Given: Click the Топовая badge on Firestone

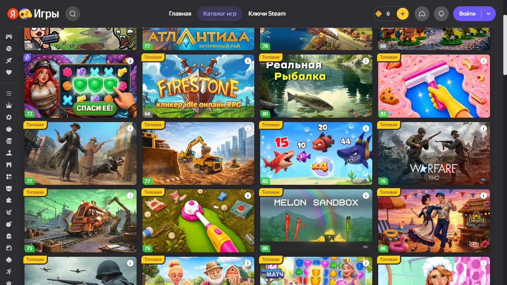Looking at the screenshot, I should [153, 57].
